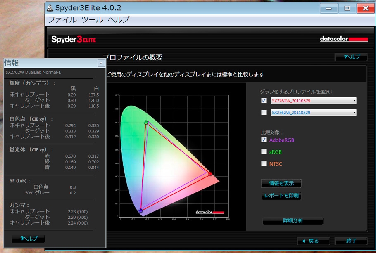Enable the sRGB comparison checkbox
376x253 pixels.
[264, 151]
